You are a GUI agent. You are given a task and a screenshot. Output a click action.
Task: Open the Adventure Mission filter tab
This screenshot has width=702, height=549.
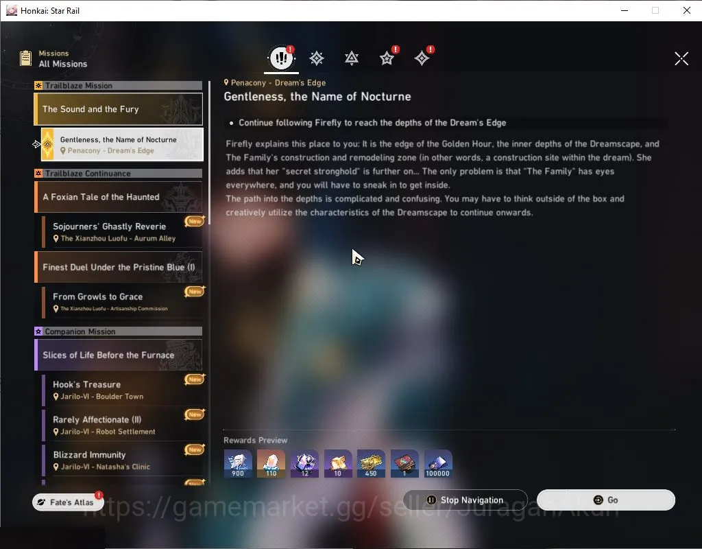(x=422, y=58)
